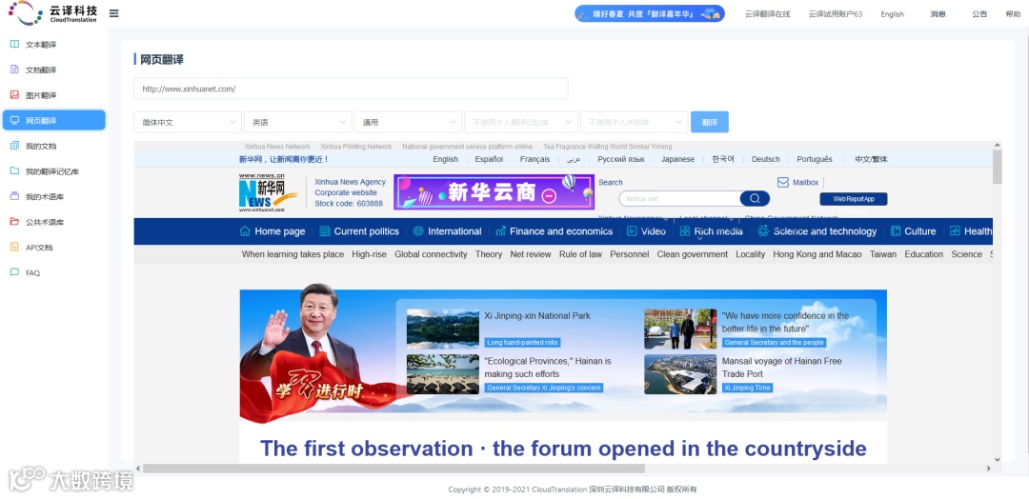Click the 我的术语库 icon in sidebar
This screenshot has width=1029, height=499.
click(x=14, y=197)
